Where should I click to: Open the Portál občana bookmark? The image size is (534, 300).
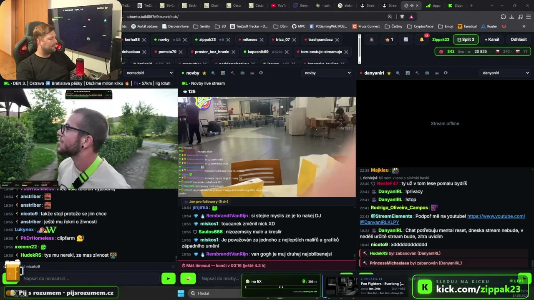[144, 26]
